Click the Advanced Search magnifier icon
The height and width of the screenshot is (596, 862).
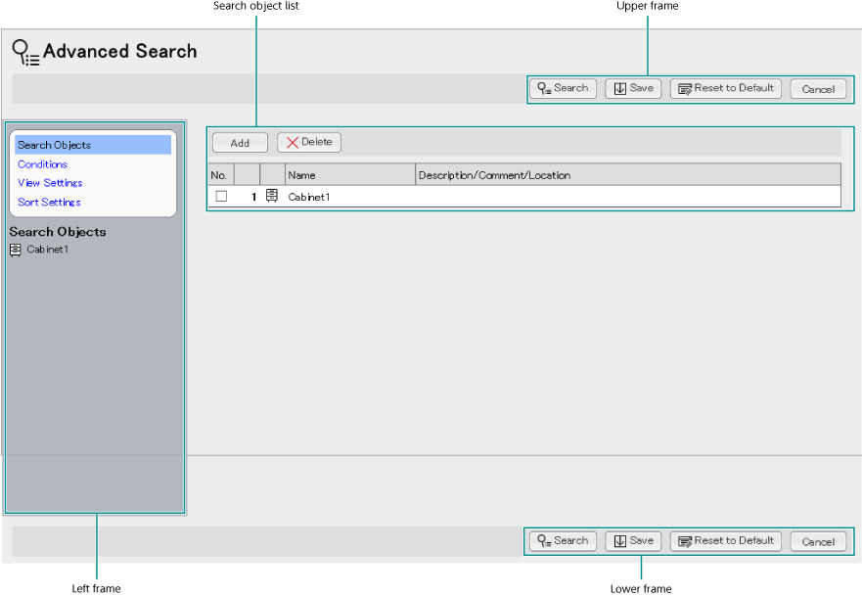[24, 52]
